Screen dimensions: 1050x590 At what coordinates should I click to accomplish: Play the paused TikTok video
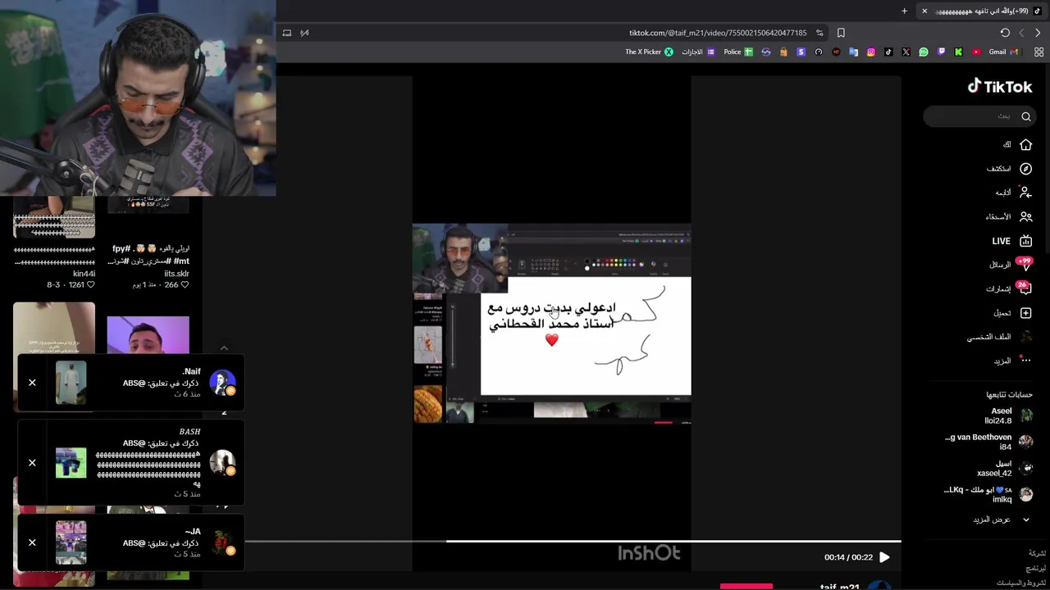tap(884, 557)
